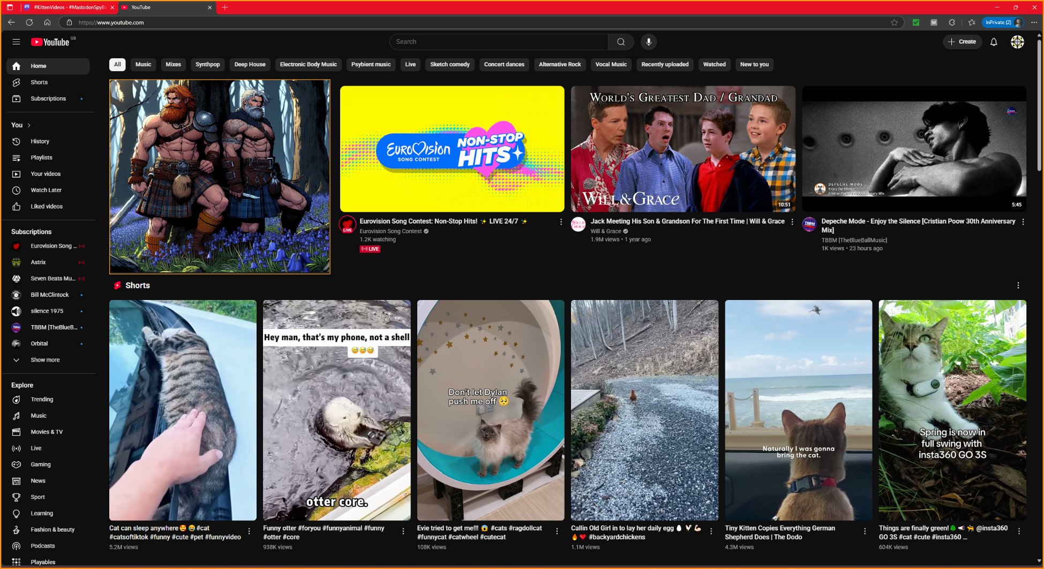Open options for Cat can sleep anywhere short
Screen dimensions: 1044x569
(x=249, y=531)
